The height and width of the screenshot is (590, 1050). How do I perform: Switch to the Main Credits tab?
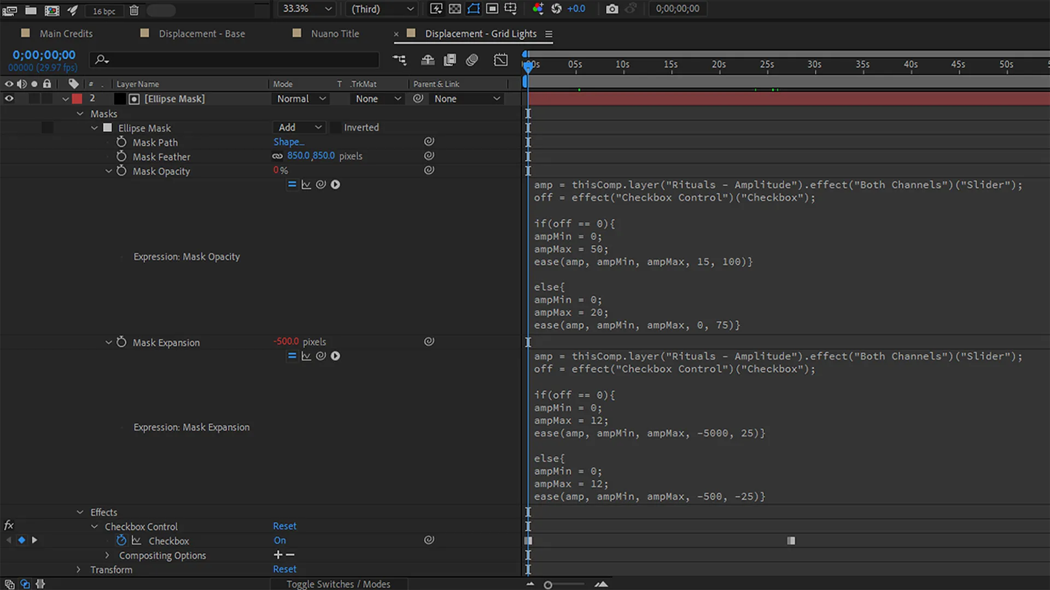tap(66, 34)
